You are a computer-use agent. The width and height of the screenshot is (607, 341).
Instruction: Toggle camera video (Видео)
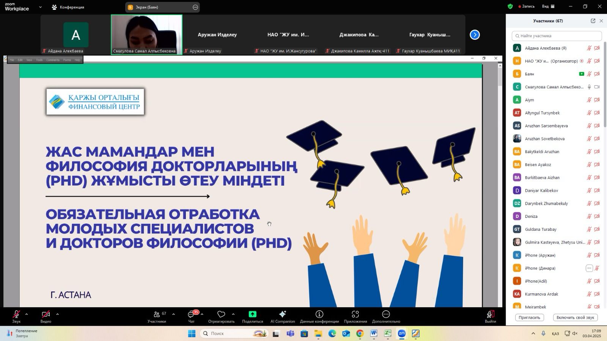click(x=46, y=314)
